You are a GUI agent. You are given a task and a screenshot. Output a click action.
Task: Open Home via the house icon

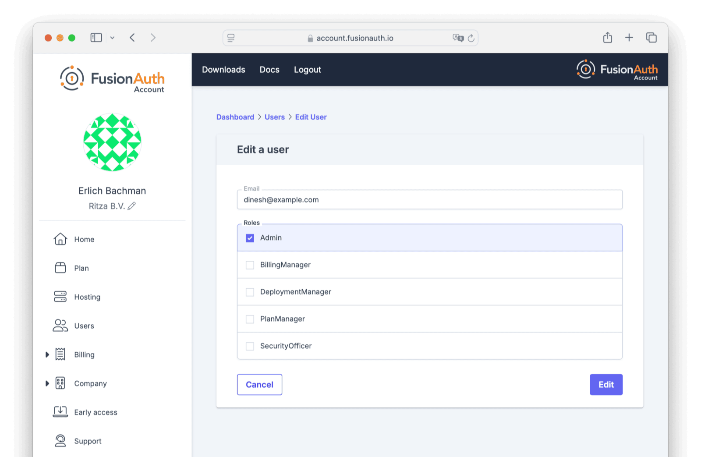[x=60, y=239]
